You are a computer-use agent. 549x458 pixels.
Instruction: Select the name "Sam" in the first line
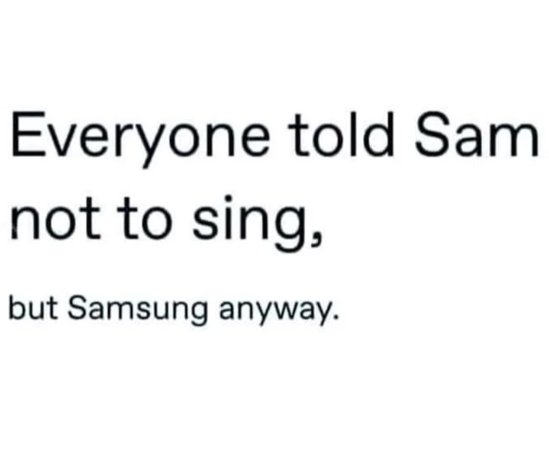(x=477, y=134)
